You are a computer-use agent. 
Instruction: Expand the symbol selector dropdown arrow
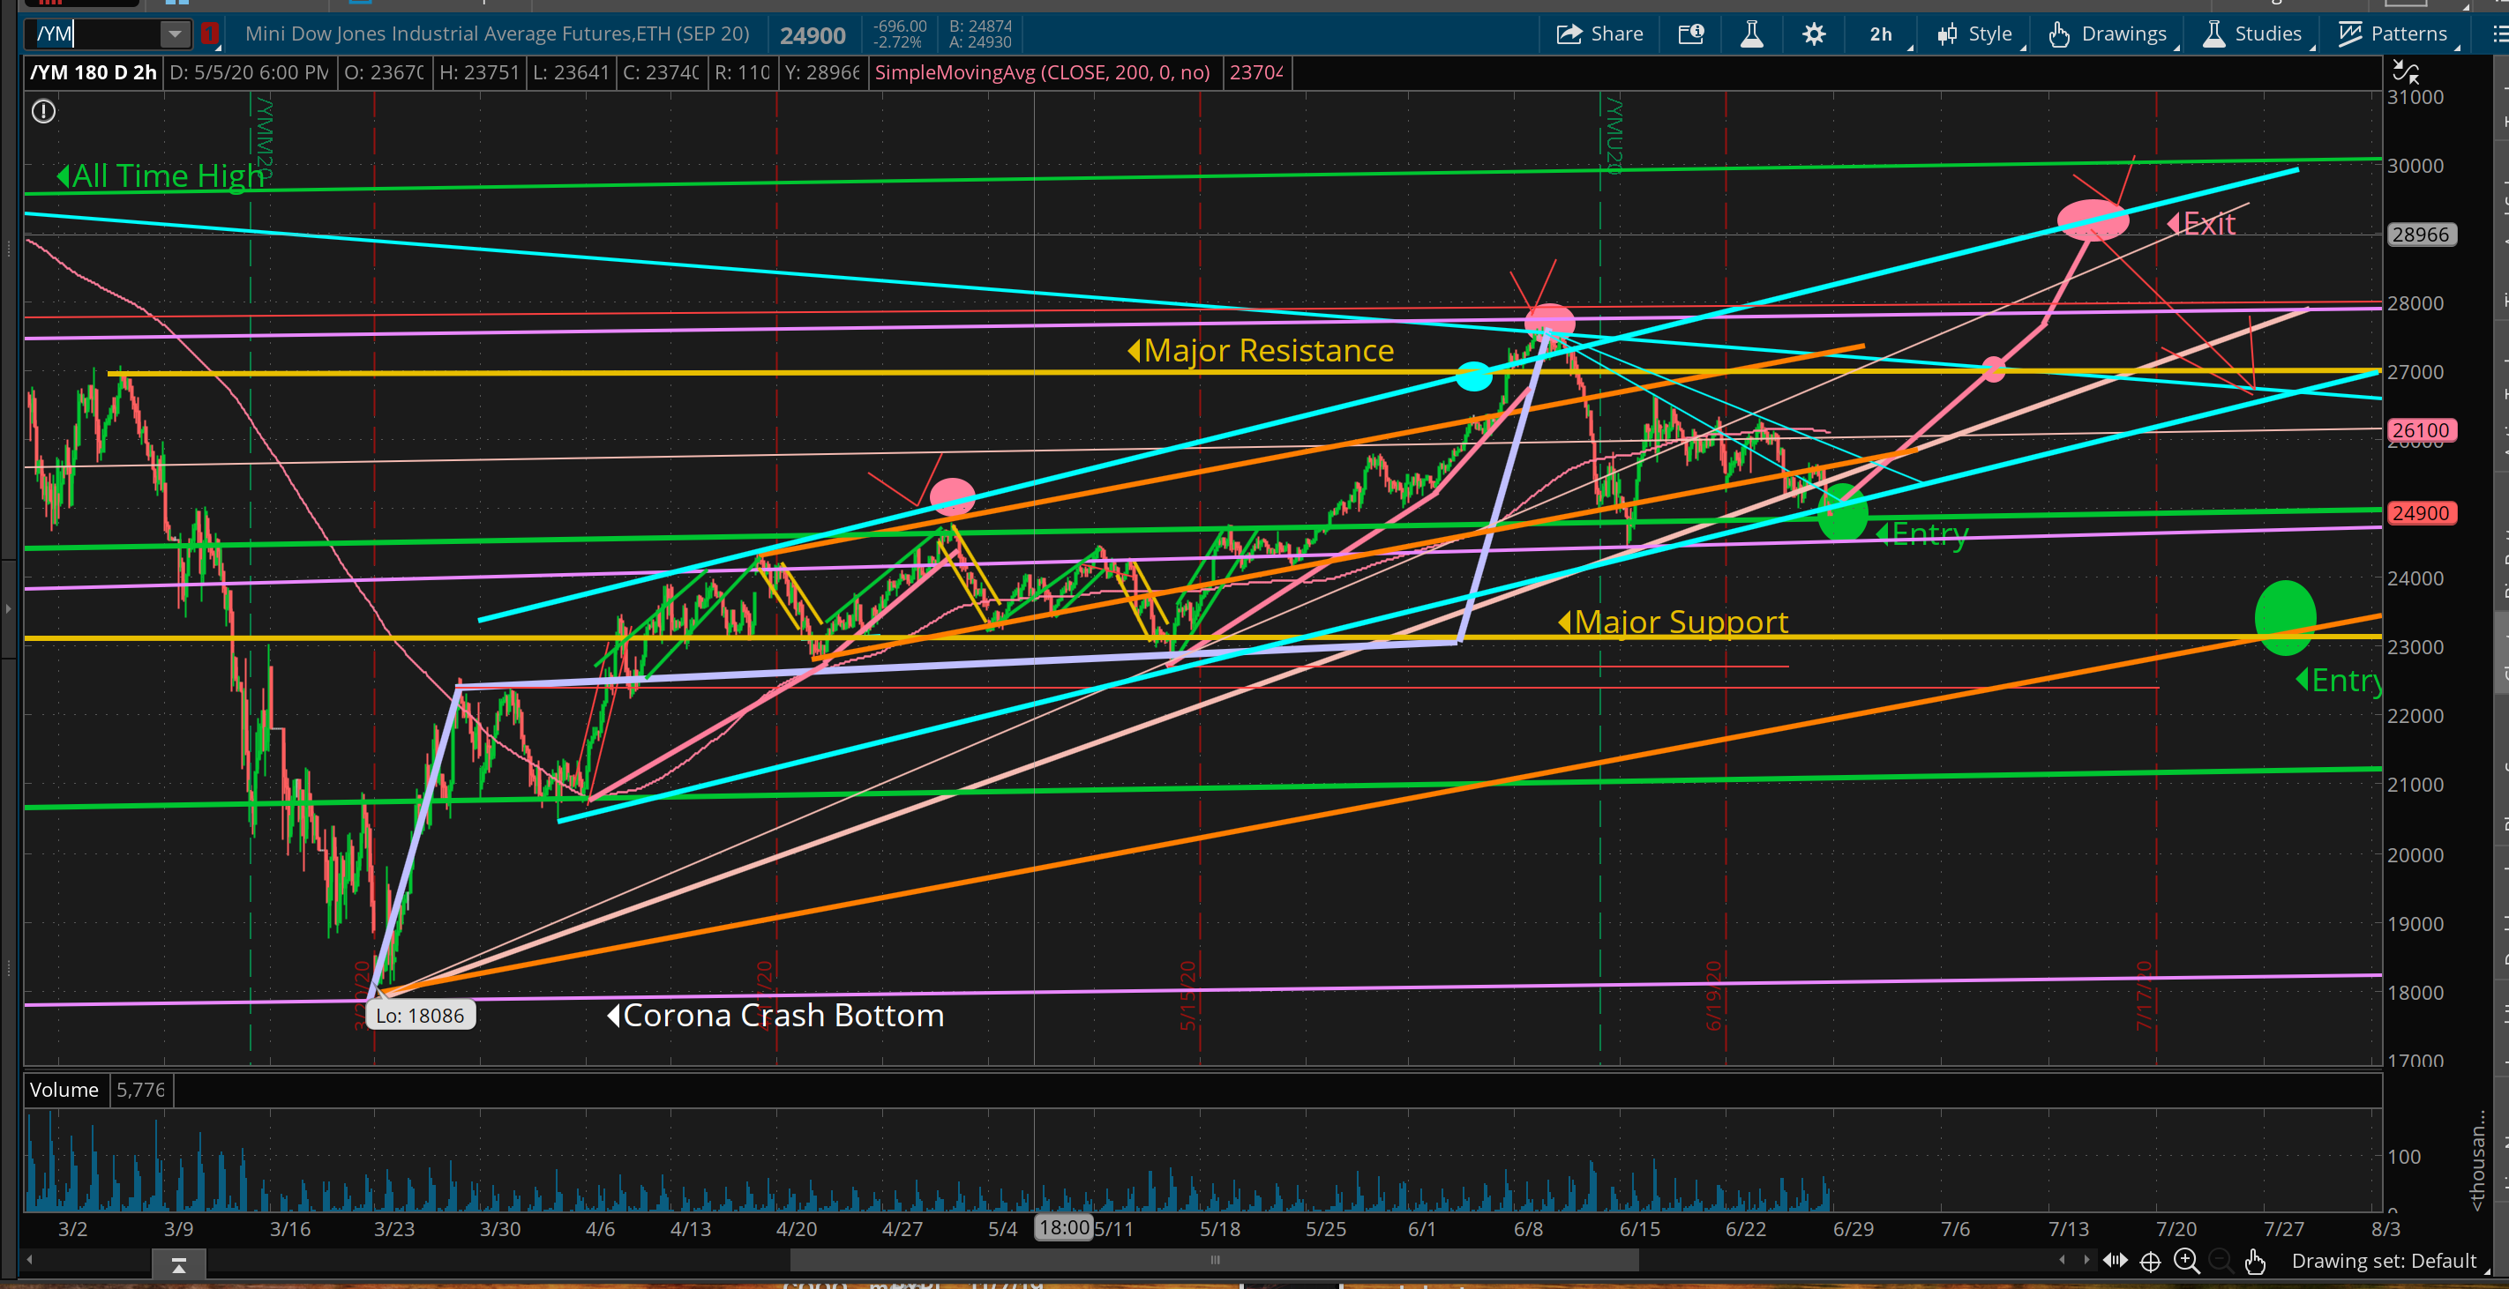pyautogui.click(x=175, y=34)
